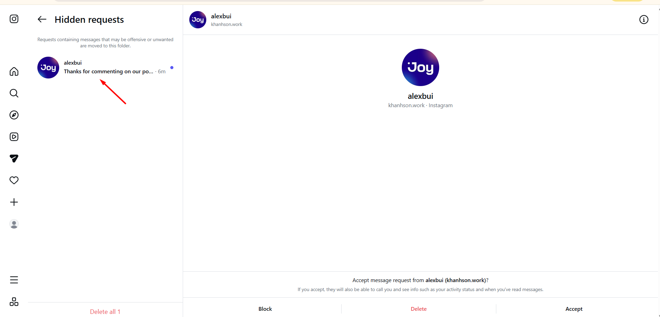The height and width of the screenshot is (317, 660).
Task: Go back from Hidden requests
Action: click(x=42, y=19)
